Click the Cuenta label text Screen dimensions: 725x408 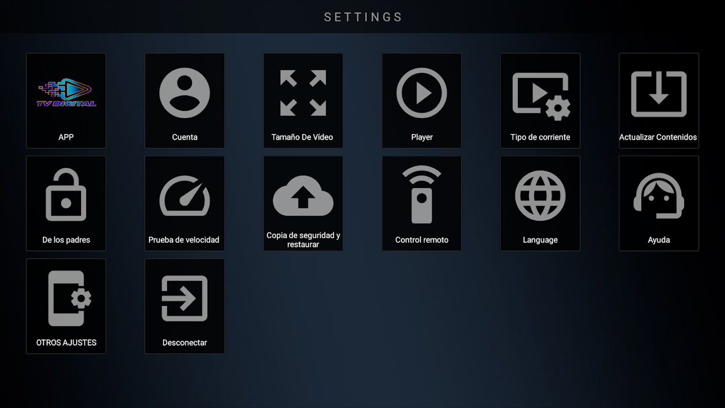tap(185, 137)
